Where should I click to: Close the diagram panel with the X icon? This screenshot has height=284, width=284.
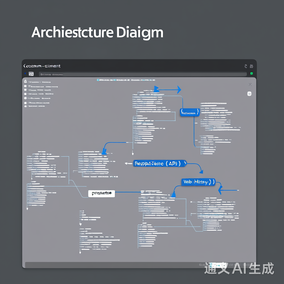click(x=250, y=84)
